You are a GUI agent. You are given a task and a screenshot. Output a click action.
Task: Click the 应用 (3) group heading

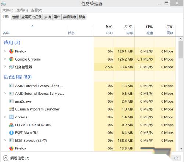tap(12, 42)
